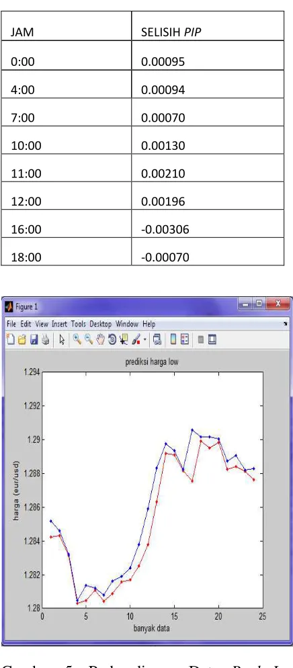
Task: Click the Open File folder icon
Action: (x=22, y=339)
